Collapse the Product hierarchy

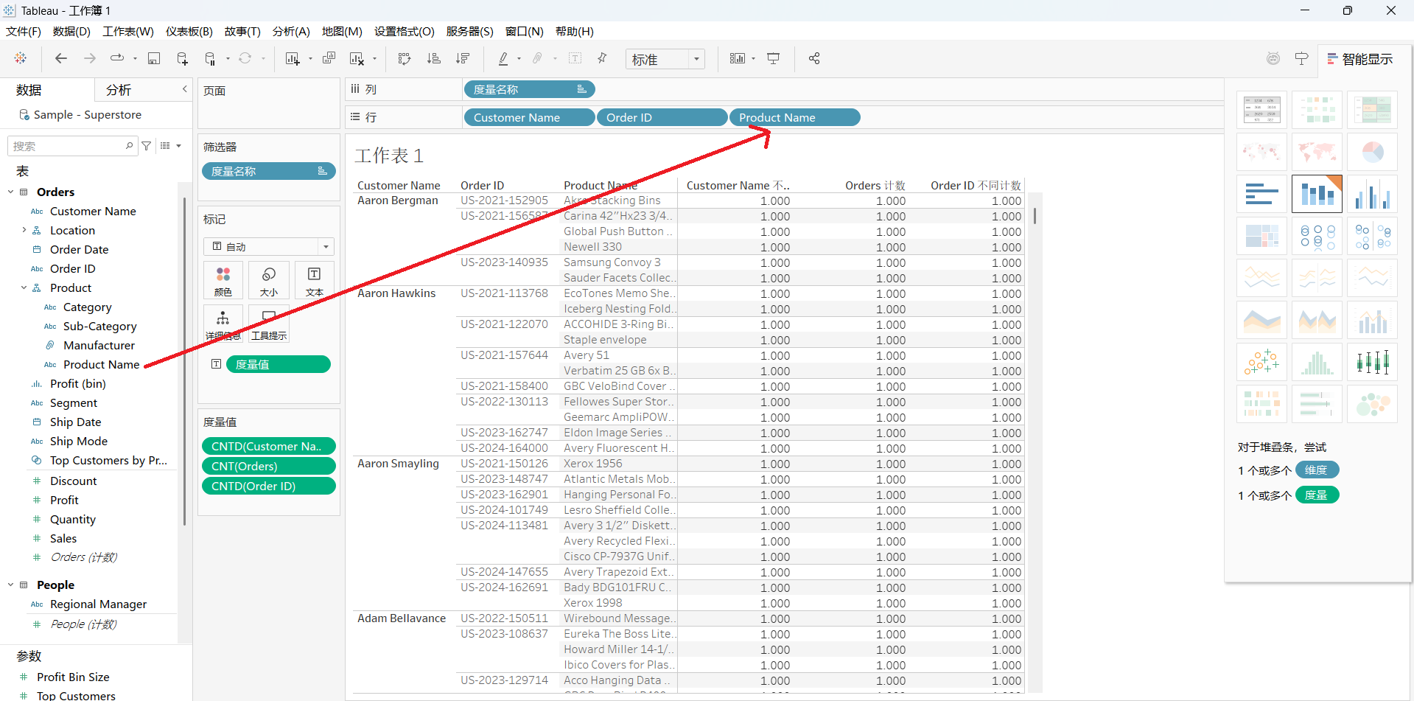click(x=24, y=287)
